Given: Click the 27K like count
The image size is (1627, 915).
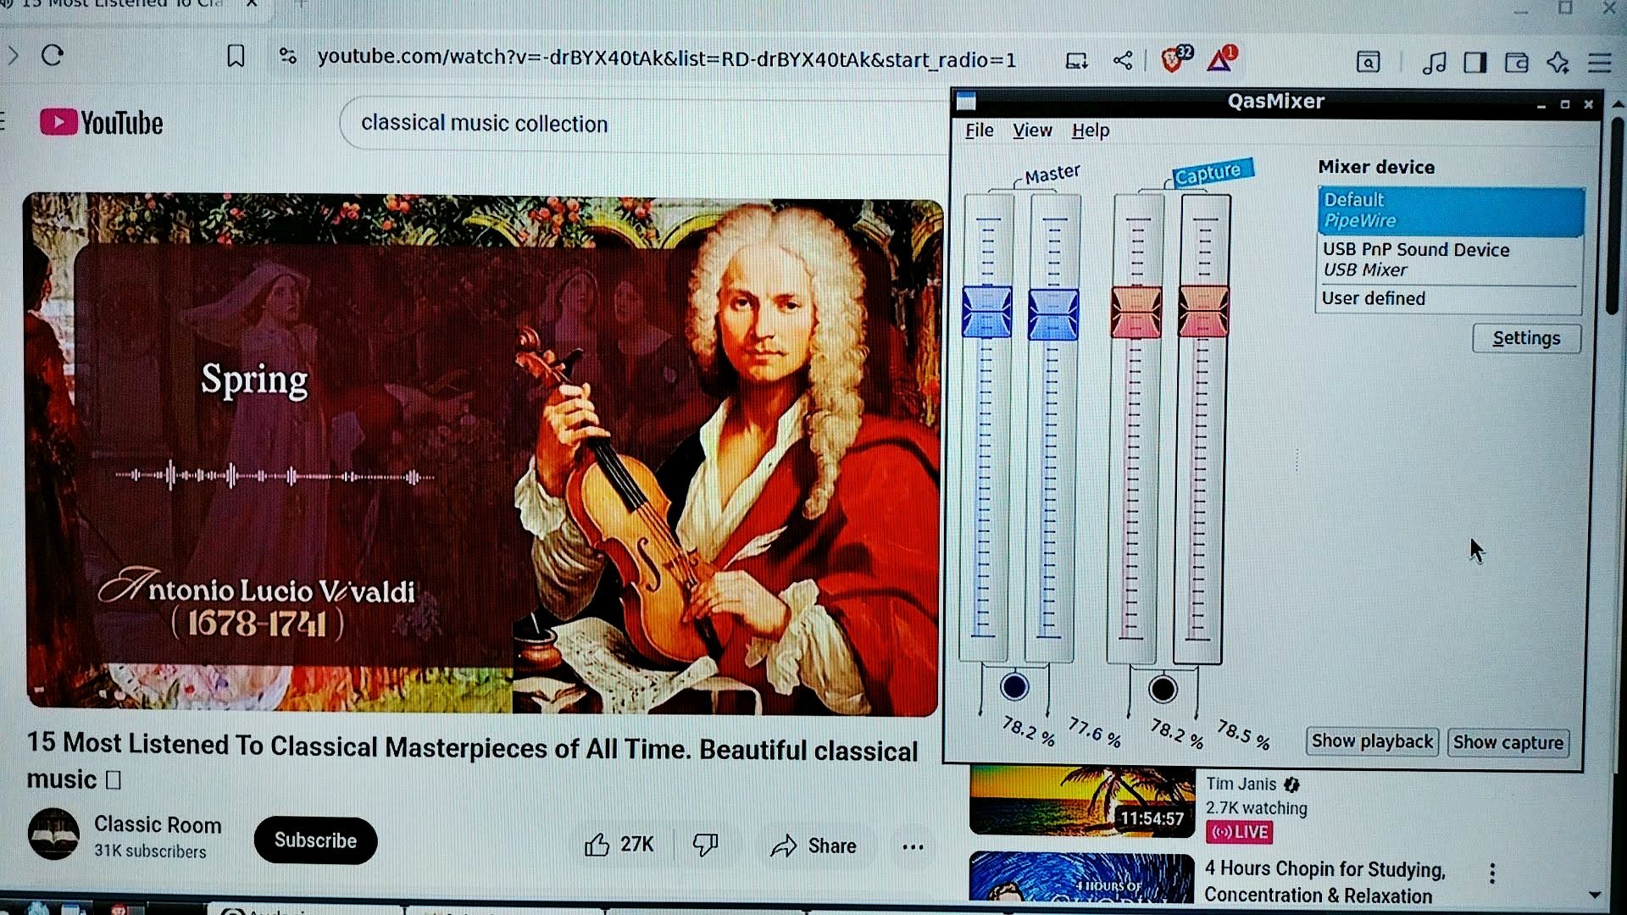Looking at the screenshot, I should tap(636, 845).
